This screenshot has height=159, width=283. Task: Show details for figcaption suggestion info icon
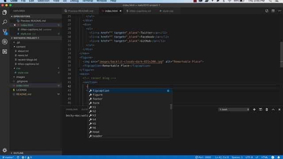168,91
